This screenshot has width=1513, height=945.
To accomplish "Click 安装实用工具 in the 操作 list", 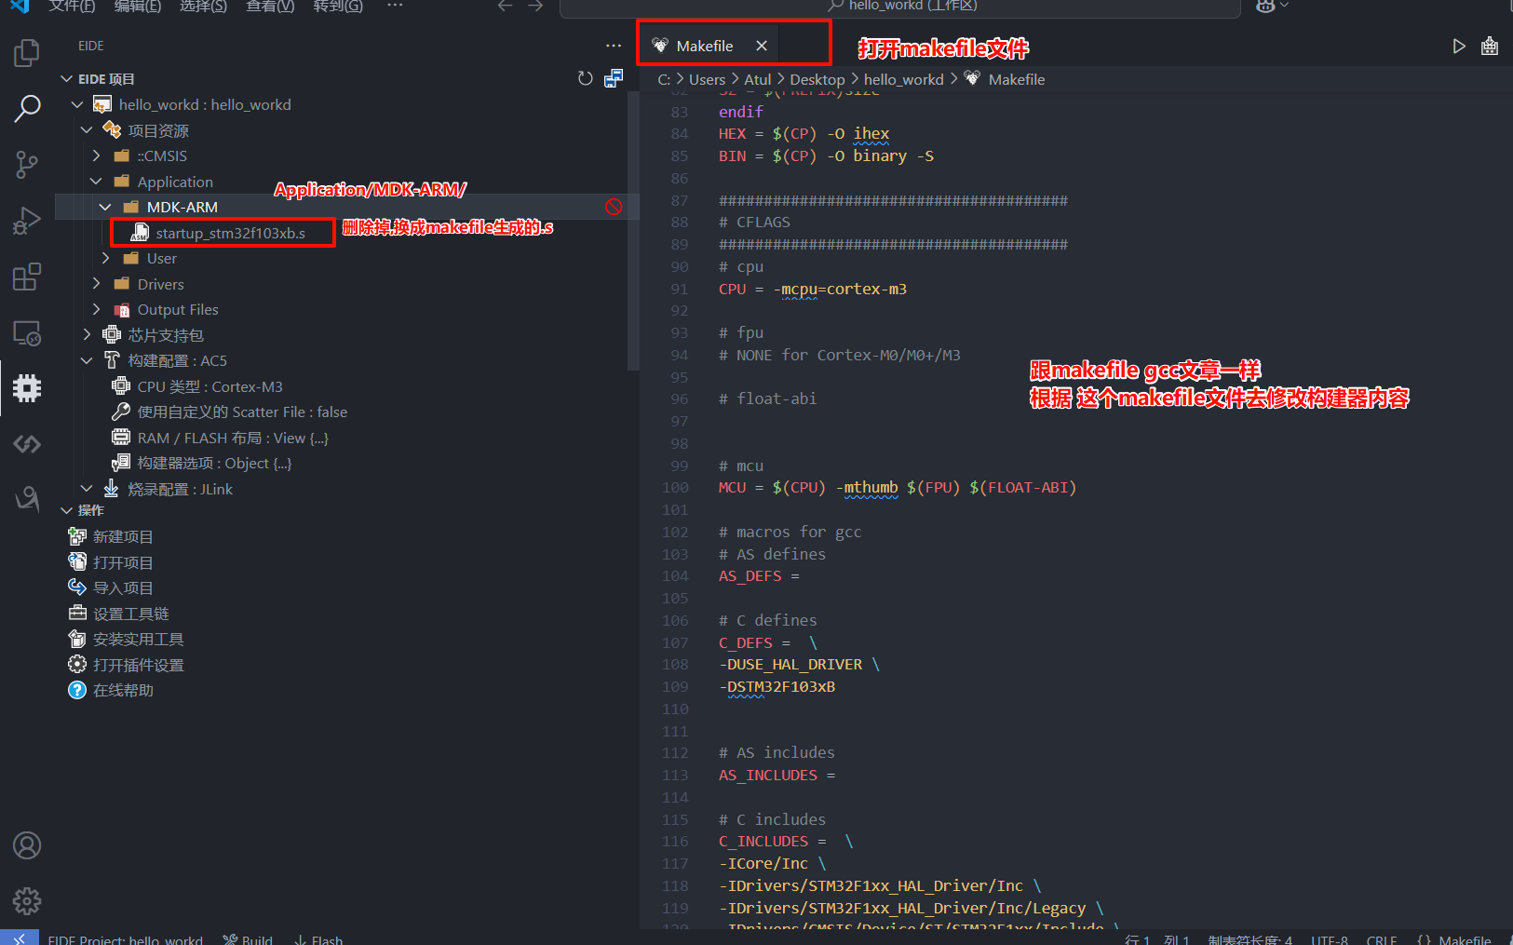I will 139,640.
